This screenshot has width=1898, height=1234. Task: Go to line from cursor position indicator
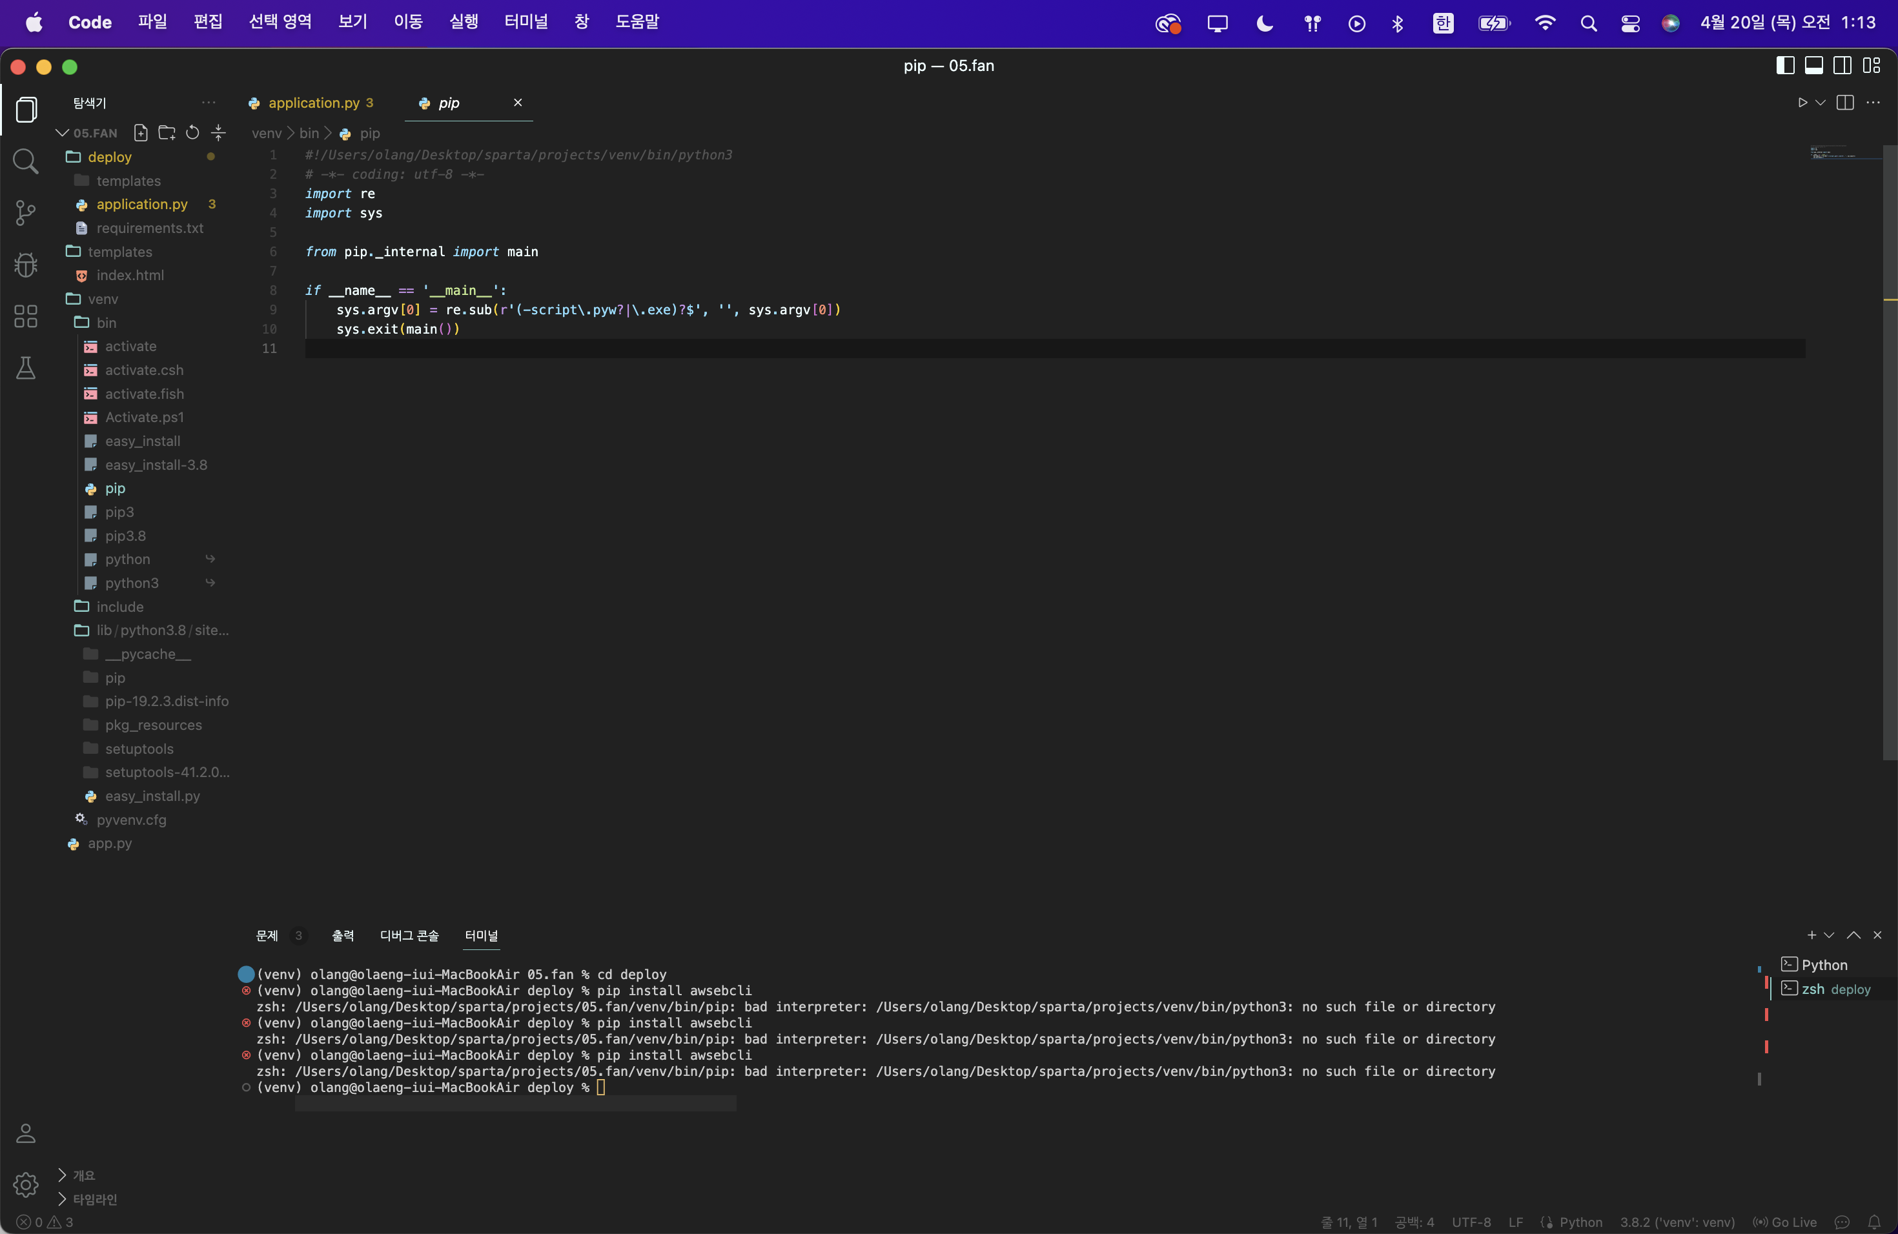[1349, 1222]
